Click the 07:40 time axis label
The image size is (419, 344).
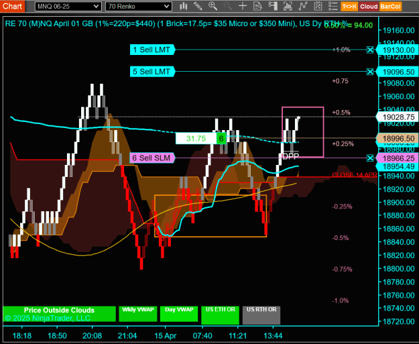click(x=202, y=336)
